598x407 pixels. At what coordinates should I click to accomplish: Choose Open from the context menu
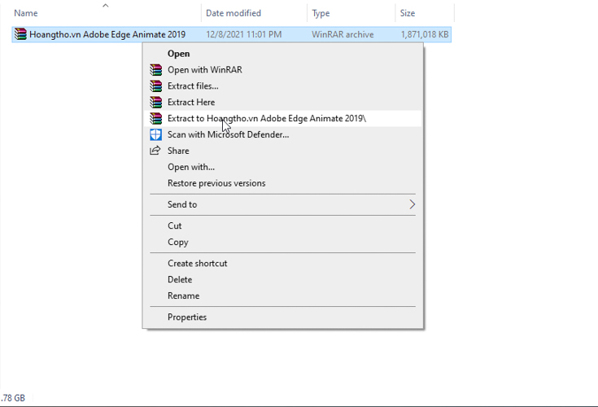[x=179, y=54]
